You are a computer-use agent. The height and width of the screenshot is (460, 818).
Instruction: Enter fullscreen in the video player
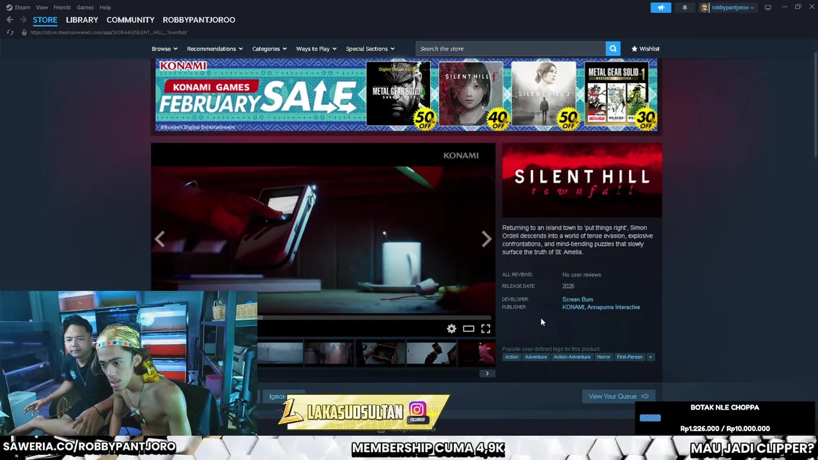point(486,328)
